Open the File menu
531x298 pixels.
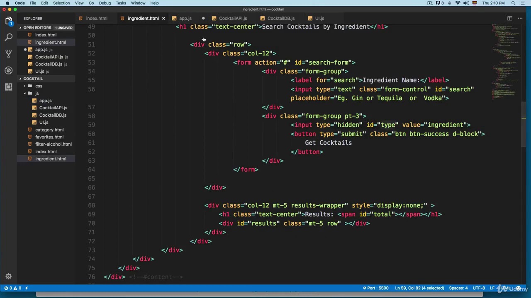(33, 3)
